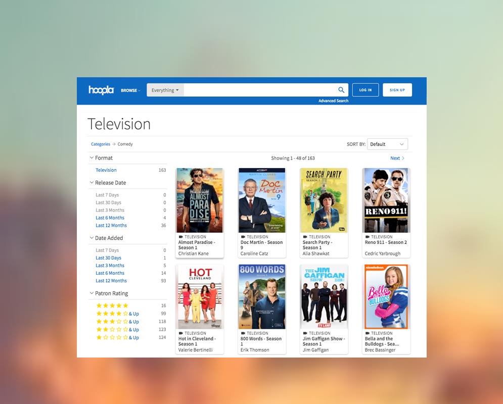The image size is (503, 404).
Task: Go to the Categories breadcrumb link
Action: (x=101, y=144)
